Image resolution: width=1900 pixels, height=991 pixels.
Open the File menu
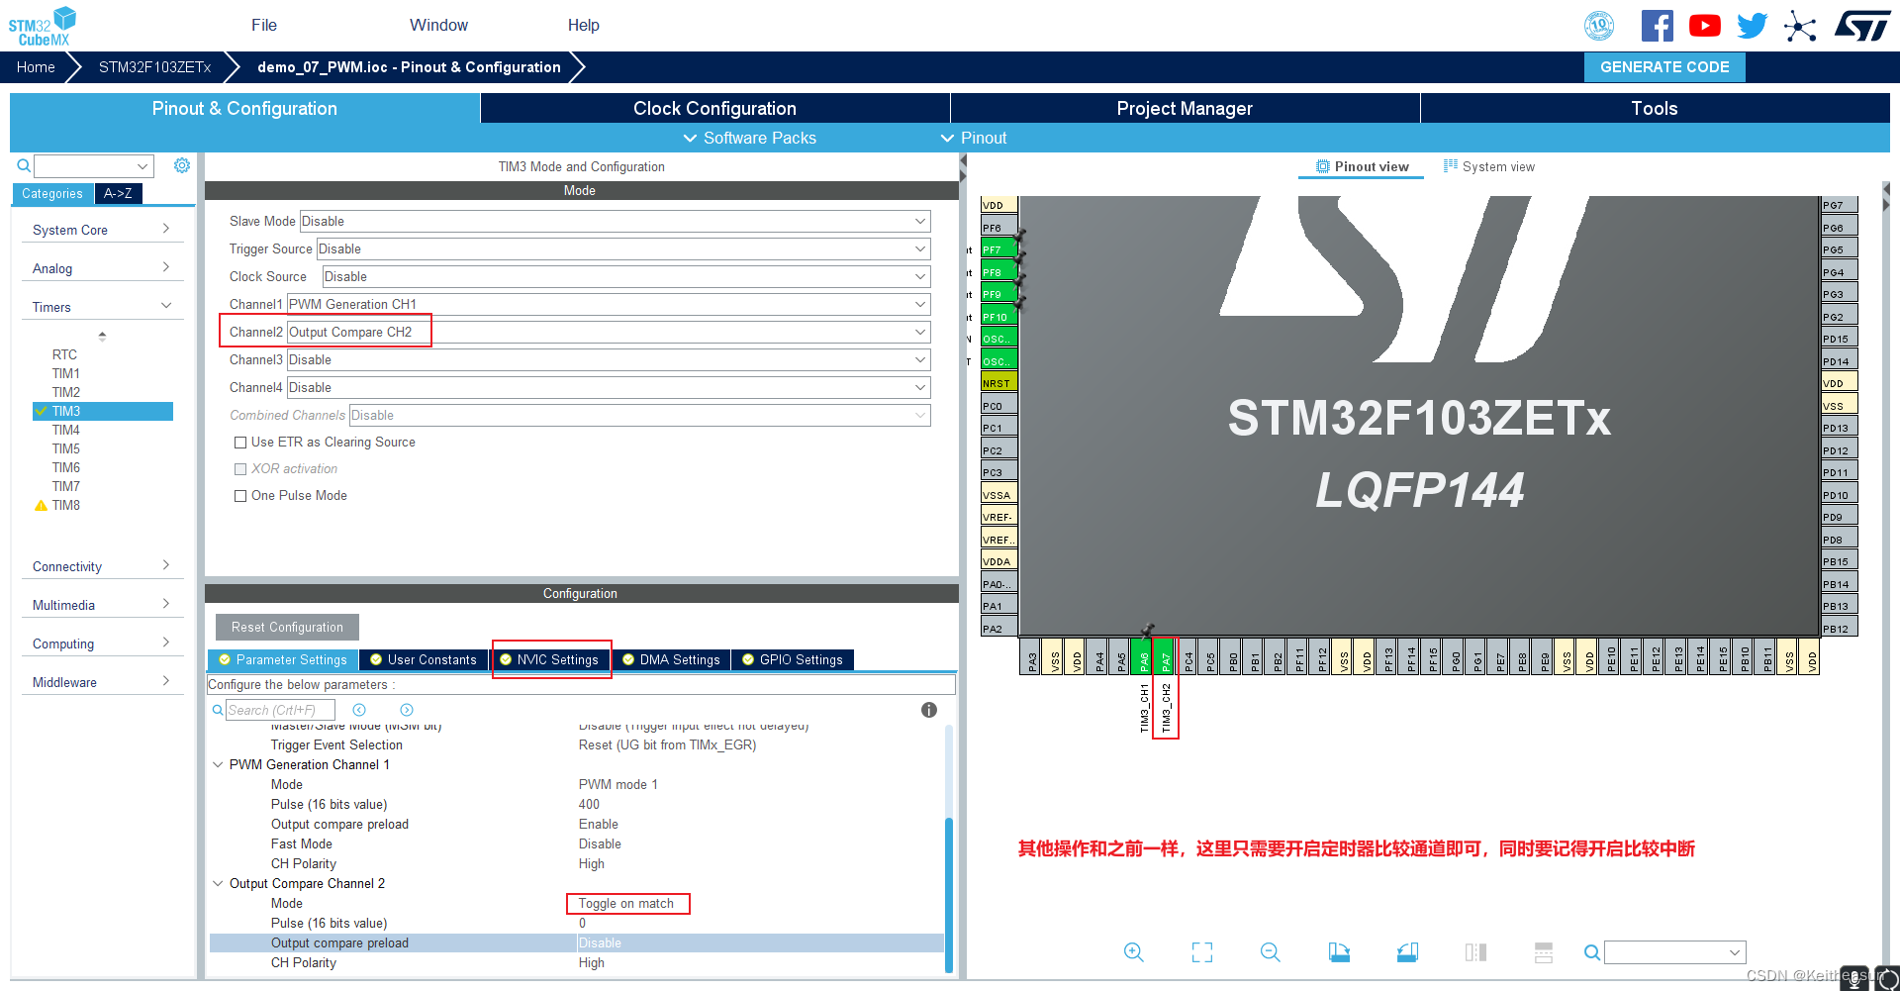point(264,25)
